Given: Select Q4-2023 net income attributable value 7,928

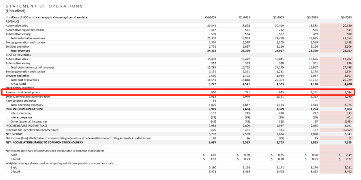Looking at the screenshot, I should [x=348, y=142].
